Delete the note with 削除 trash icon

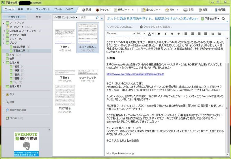coord(200,10)
